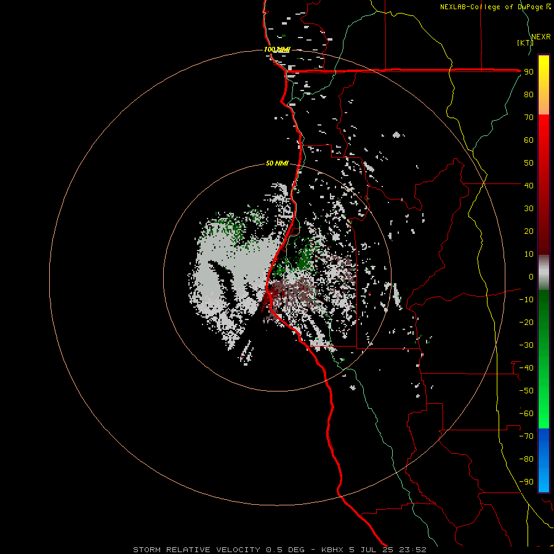Click the 5 JUL 25 date text
The width and height of the screenshot is (554, 554).
[x=371, y=550]
